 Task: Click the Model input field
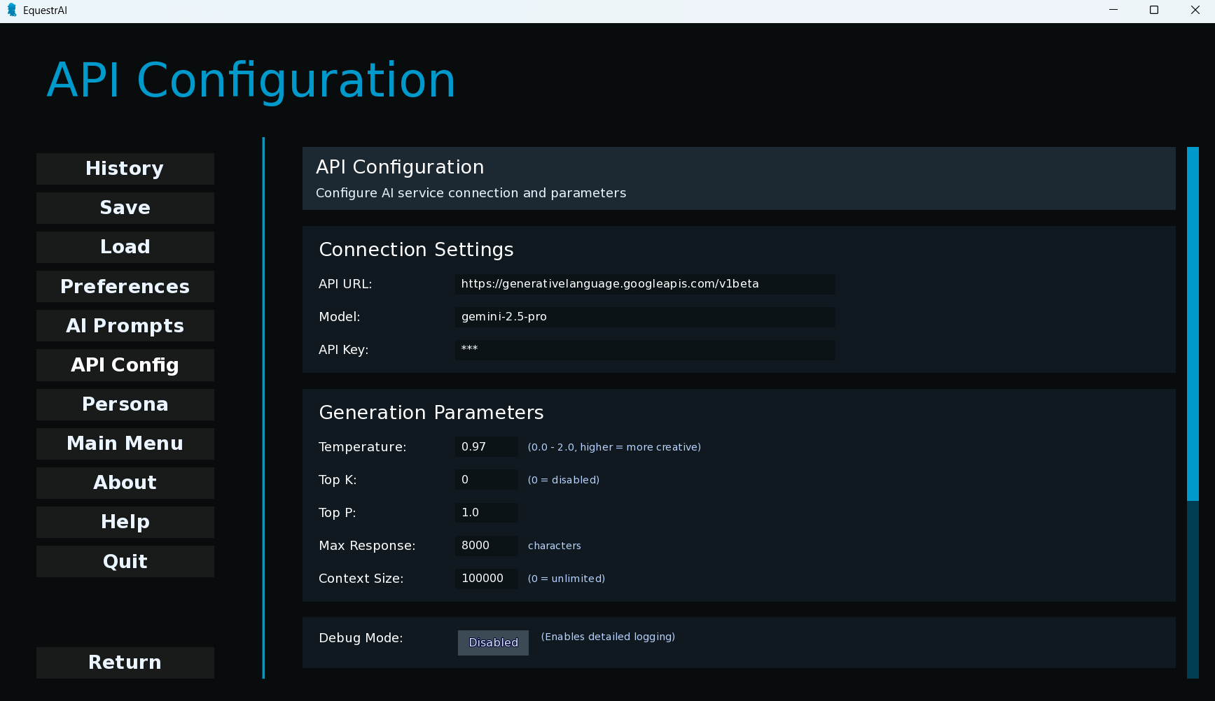coord(645,317)
